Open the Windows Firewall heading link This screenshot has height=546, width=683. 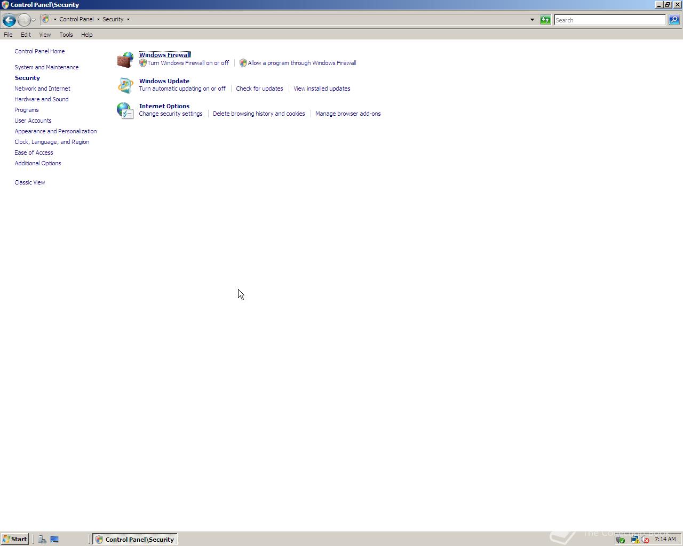pos(165,55)
